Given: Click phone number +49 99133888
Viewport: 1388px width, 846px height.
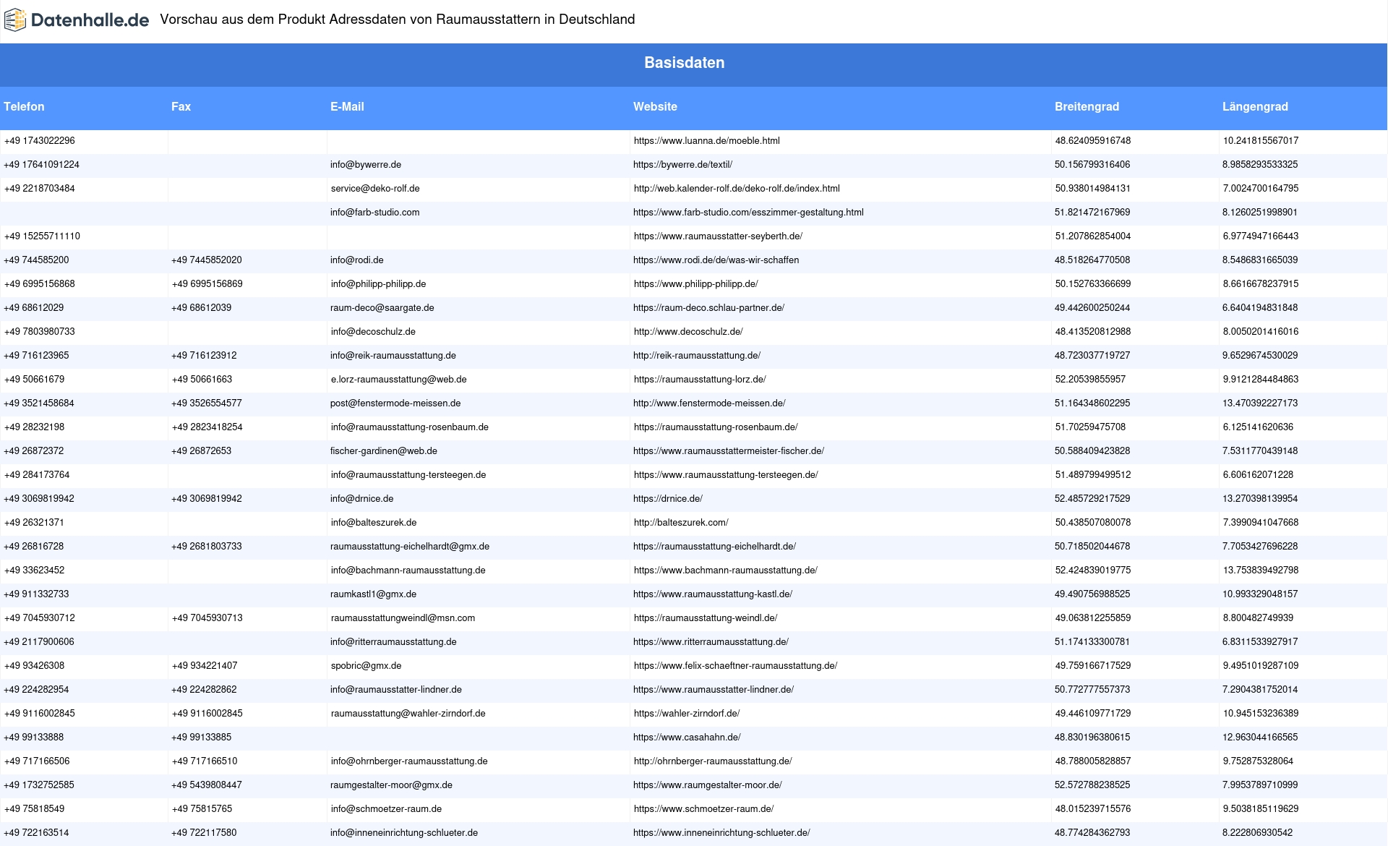Looking at the screenshot, I should point(34,738).
